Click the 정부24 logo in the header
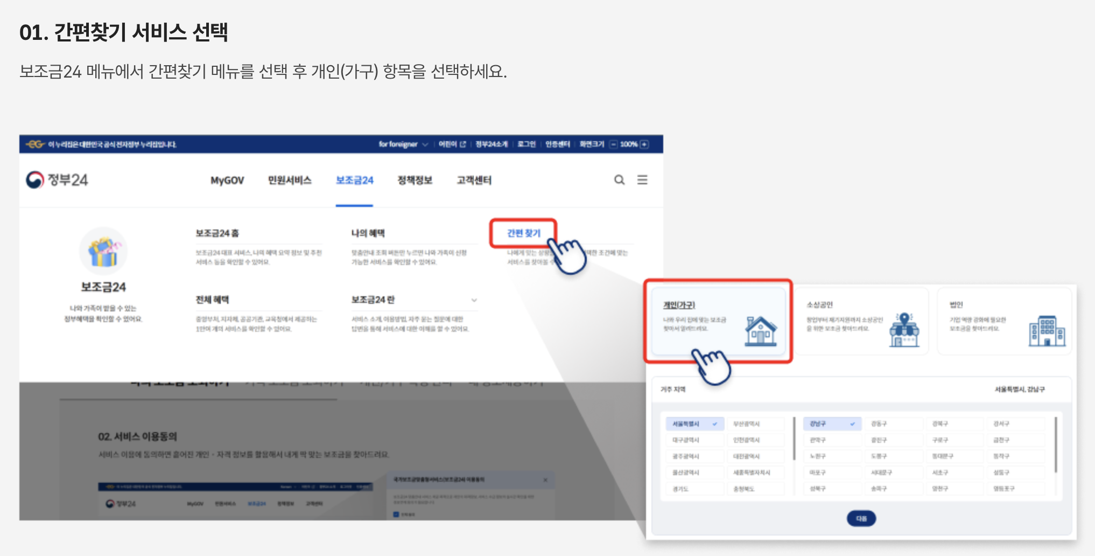Screen dimensions: 1095x556 coord(57,179)
